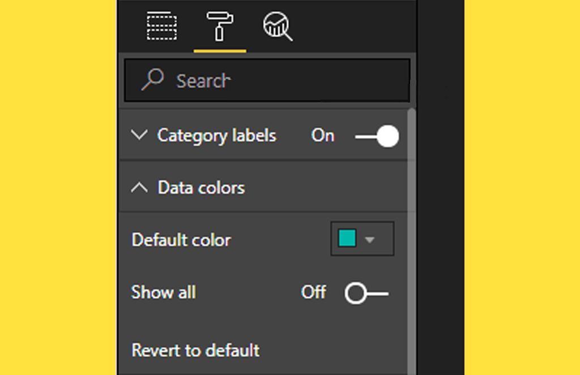The width and height of the screenshot is (580, 375).
Task: Click the Off label beside Show all
Action: pos(313,292)
